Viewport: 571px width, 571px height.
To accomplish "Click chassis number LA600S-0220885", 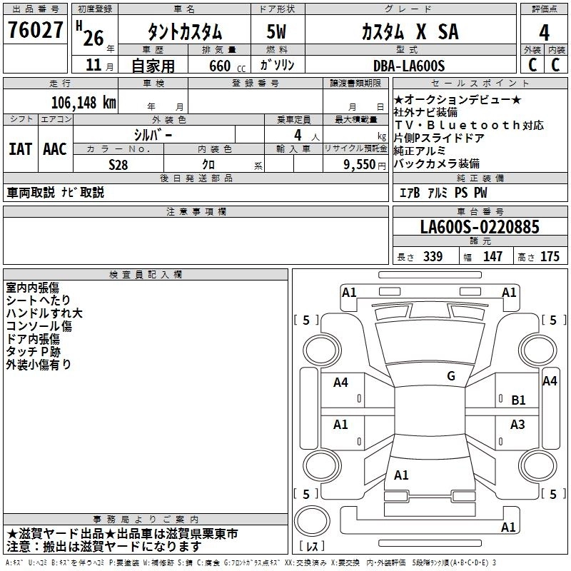I will [x=480, y=227].
